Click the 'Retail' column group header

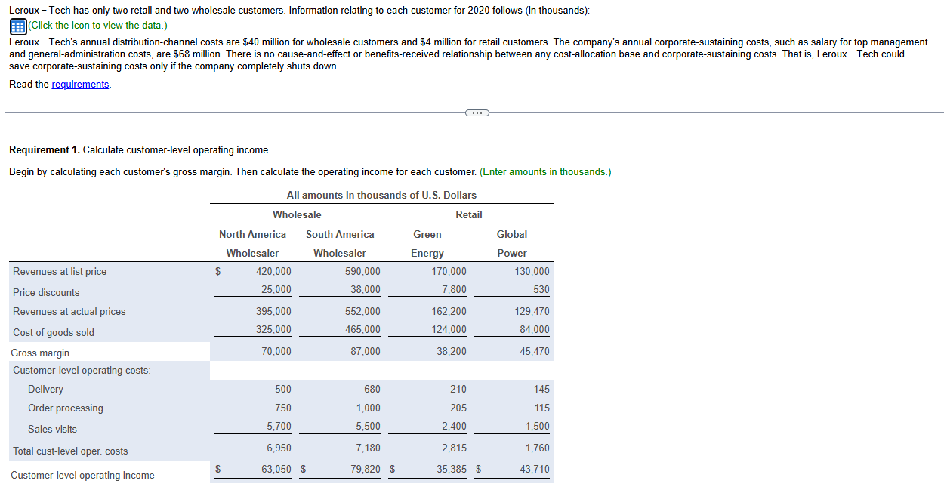[x=469, y=214]
